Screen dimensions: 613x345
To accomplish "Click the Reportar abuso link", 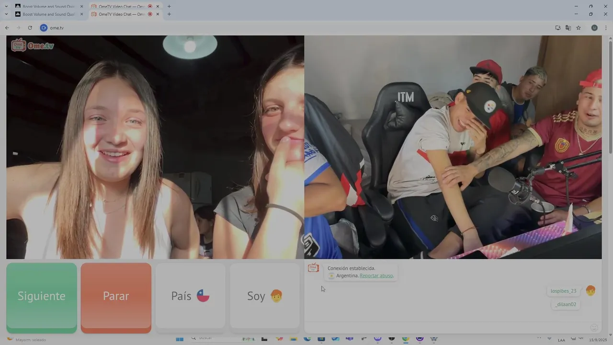I will [x=376, y=276].
